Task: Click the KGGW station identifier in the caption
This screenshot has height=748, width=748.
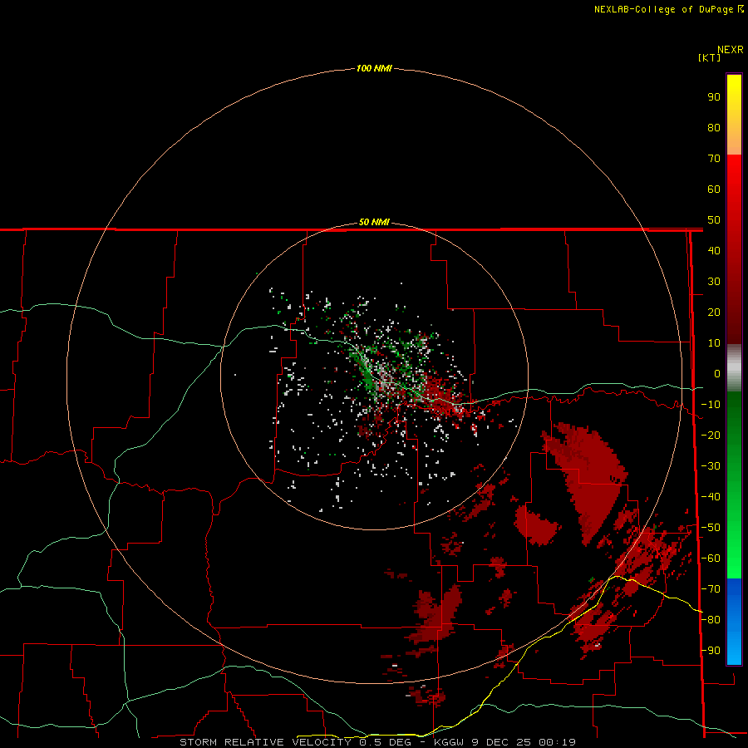Action: pyautogui.click(x=449, y=742)
